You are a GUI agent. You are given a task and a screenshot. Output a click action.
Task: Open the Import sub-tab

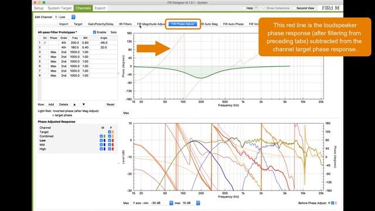tap(64, 24)
